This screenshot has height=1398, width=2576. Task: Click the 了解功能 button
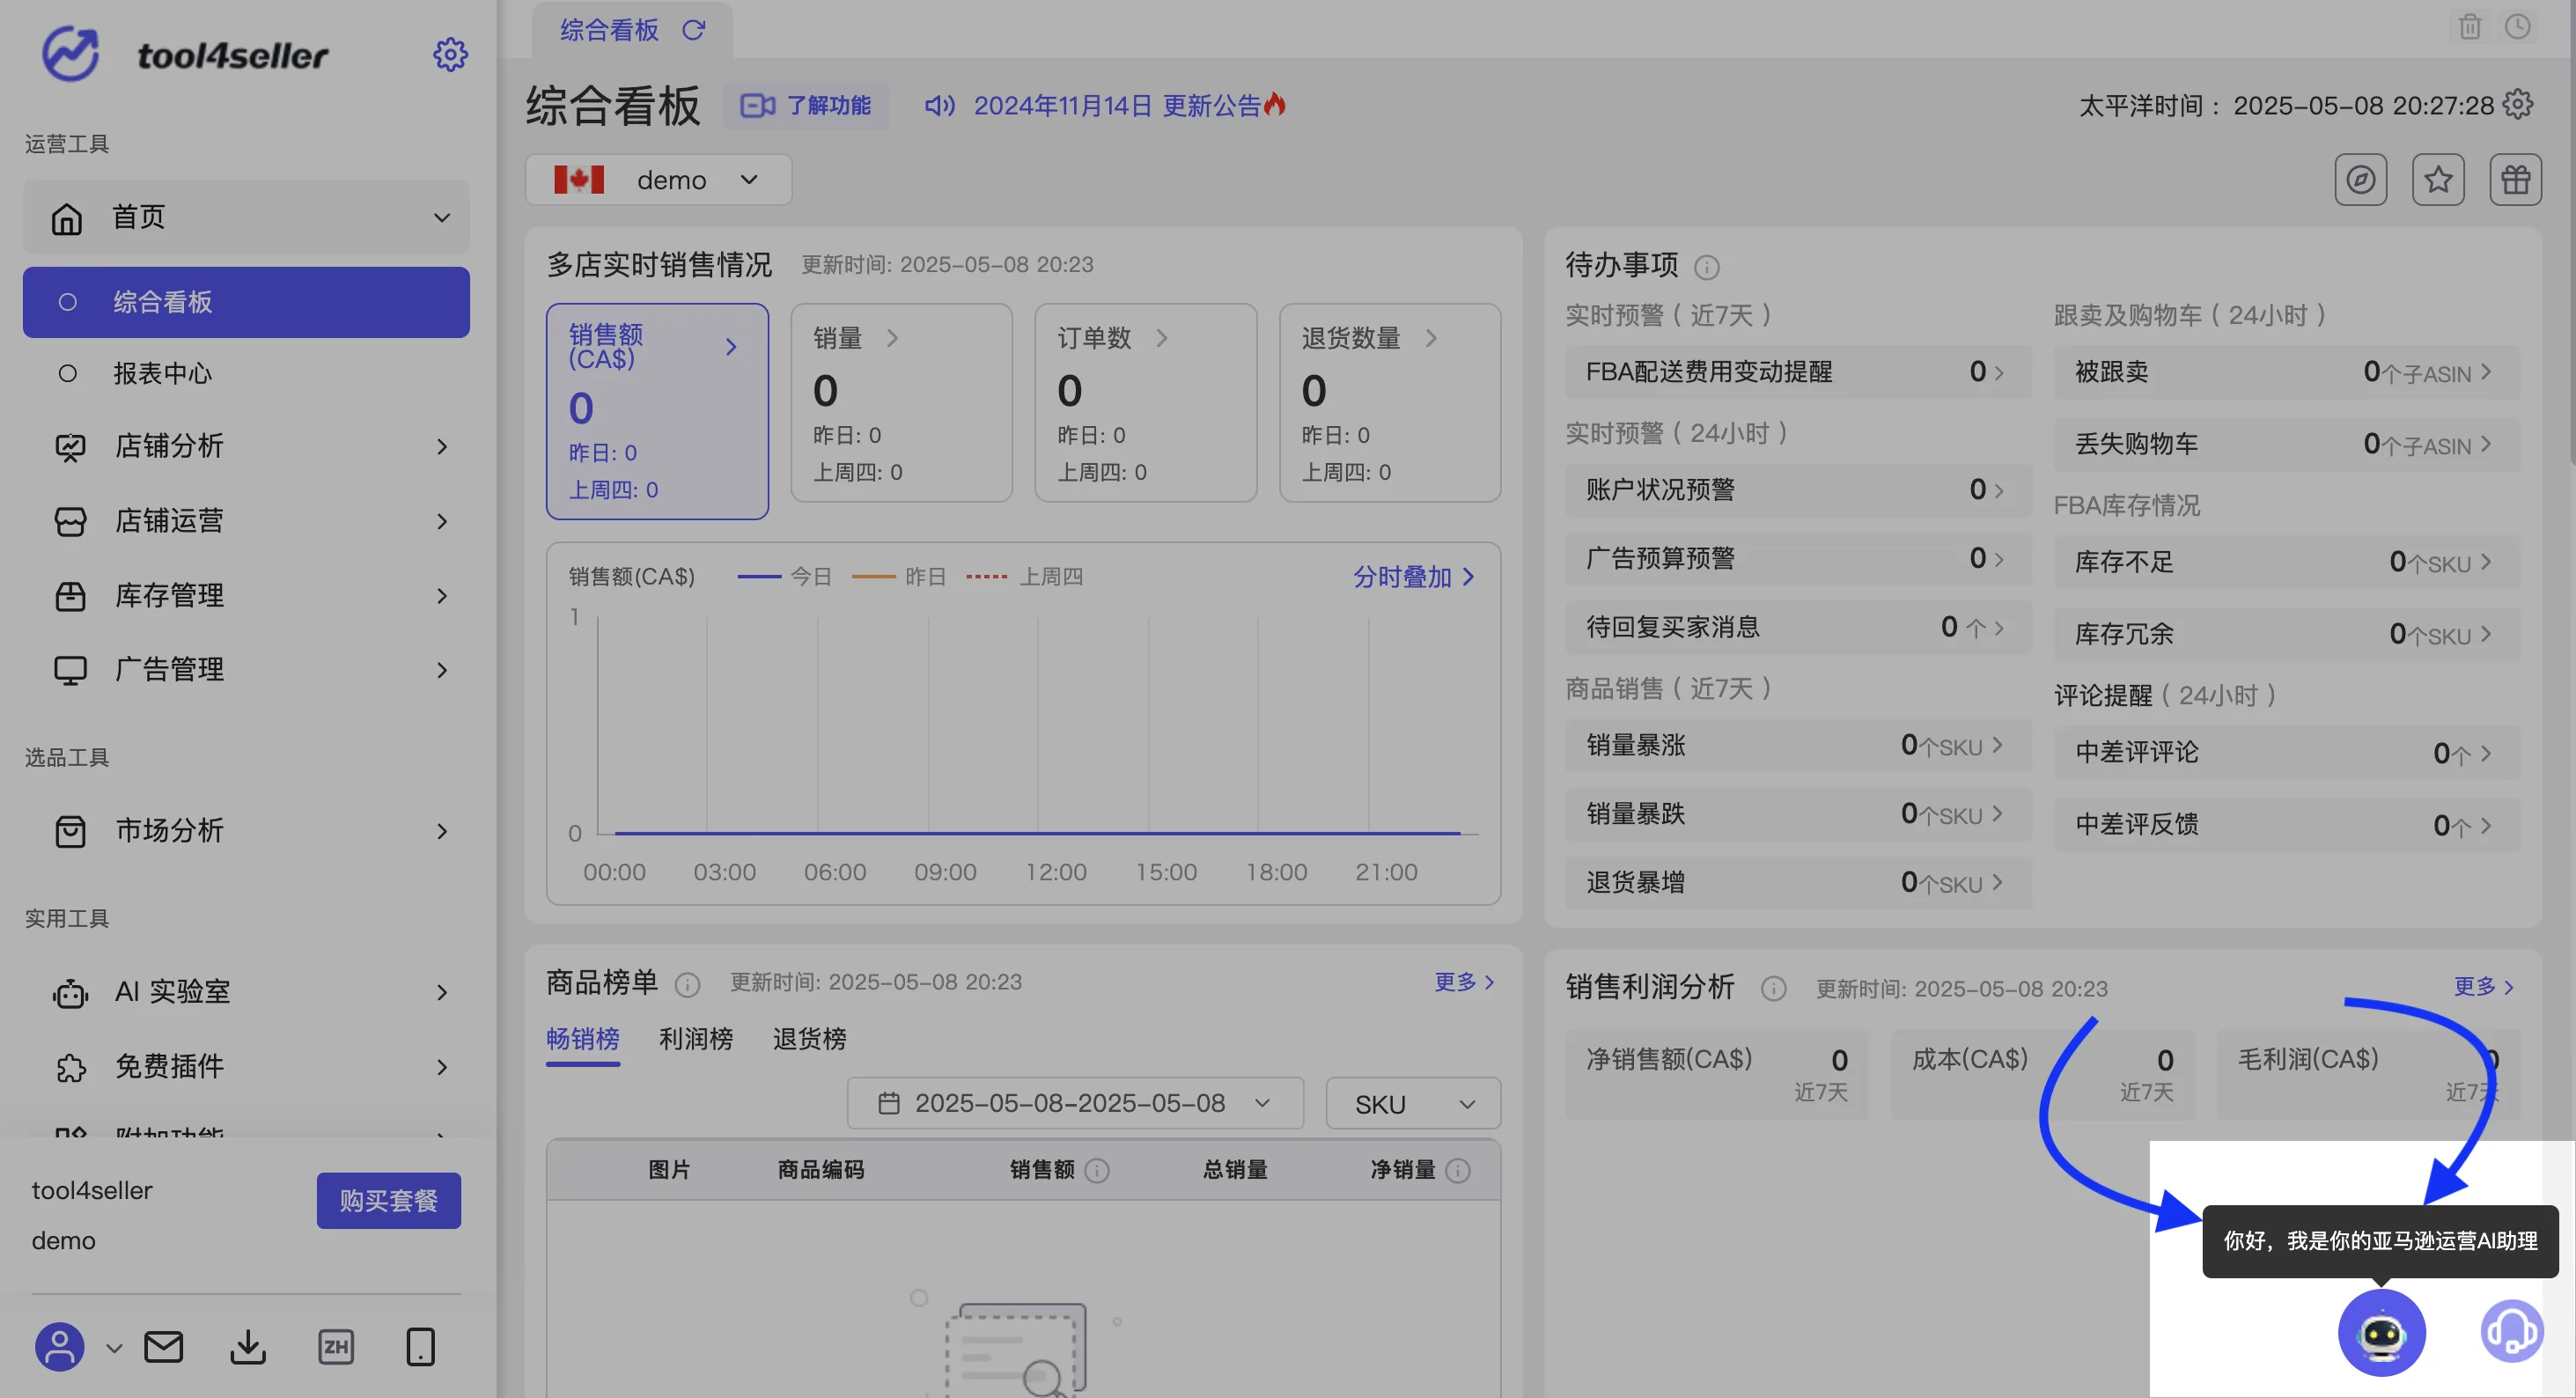pyautogui.click(x=806, y=105)
